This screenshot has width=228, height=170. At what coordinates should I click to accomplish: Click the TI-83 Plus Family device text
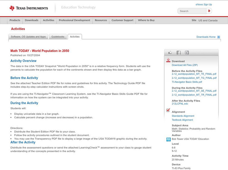click(181, 168)
